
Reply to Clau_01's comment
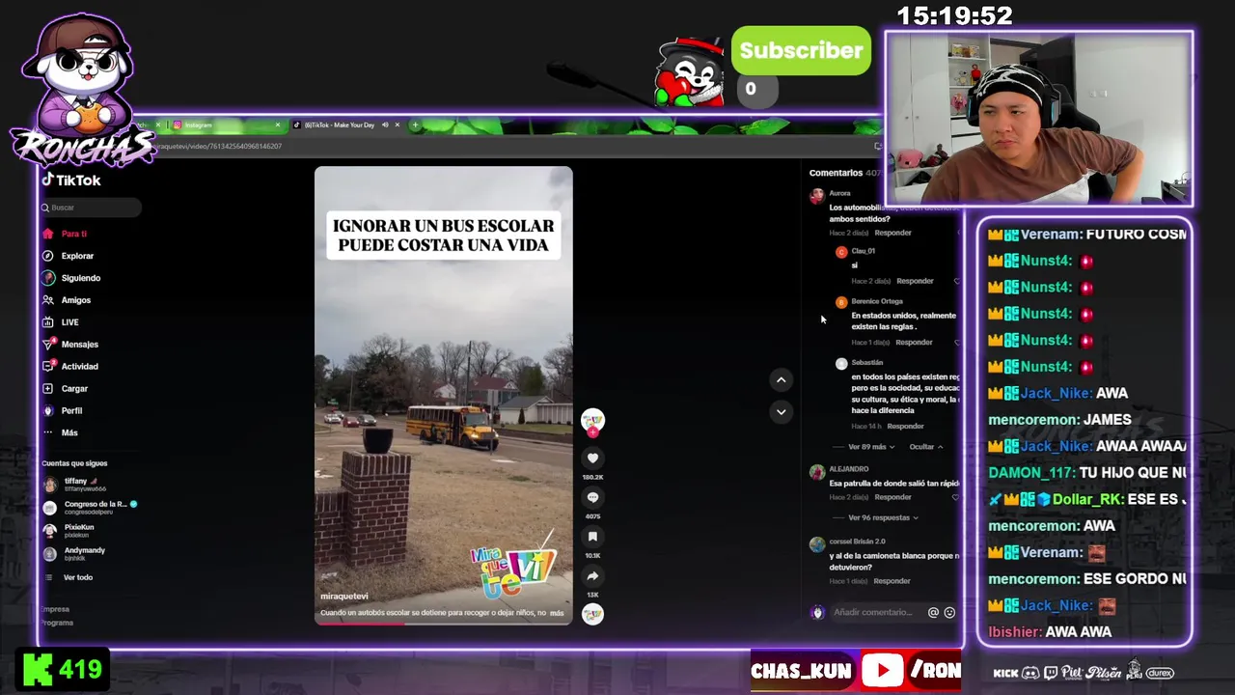click(x=915, y=281)
